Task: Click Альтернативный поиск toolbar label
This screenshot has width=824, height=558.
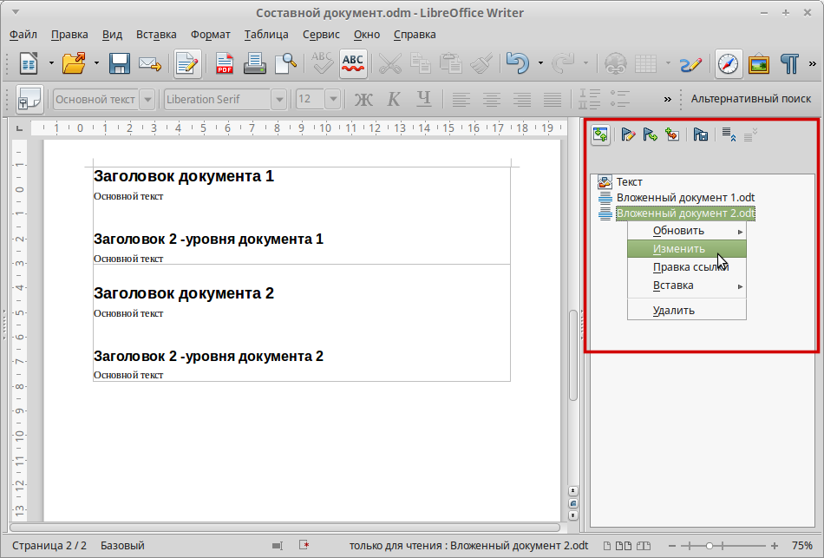Action: pyautogui.click(x=751, y=99)
